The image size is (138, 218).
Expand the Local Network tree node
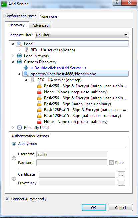pos(13,56)
